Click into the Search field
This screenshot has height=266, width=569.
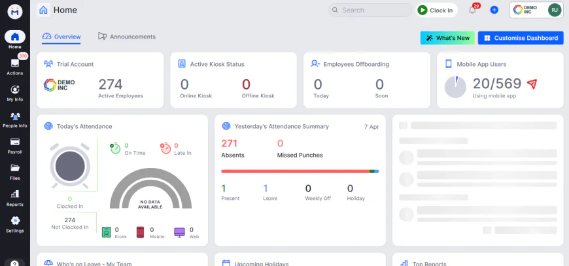click(x=373, y=10)
